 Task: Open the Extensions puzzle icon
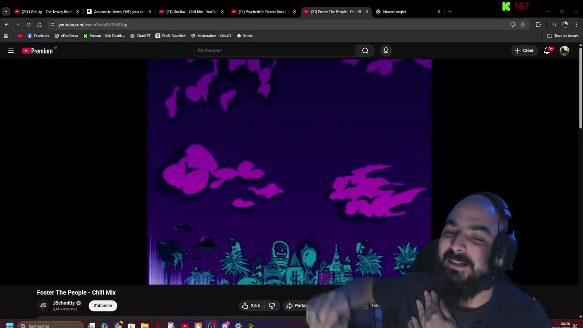538,25
